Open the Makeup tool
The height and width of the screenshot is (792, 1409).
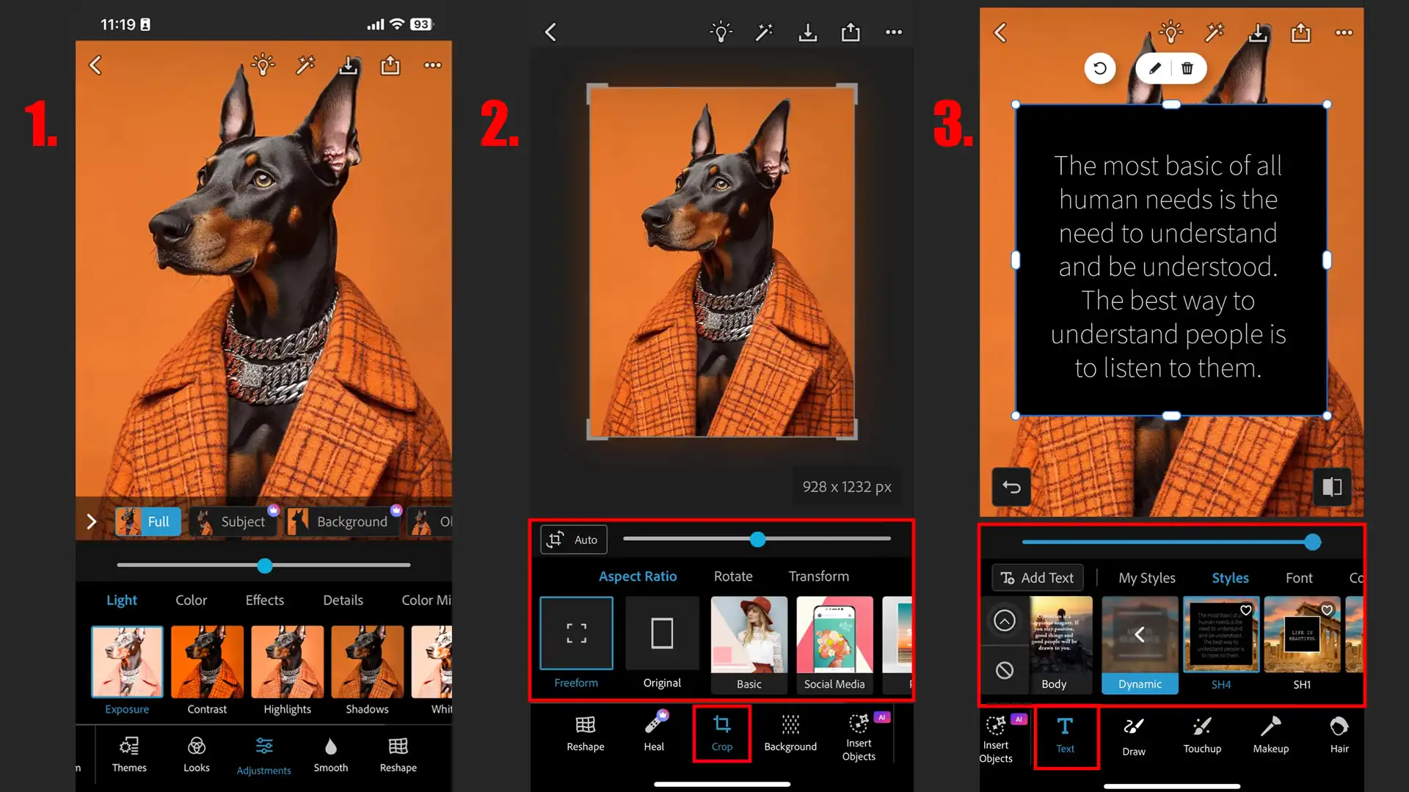(1270, 735)
